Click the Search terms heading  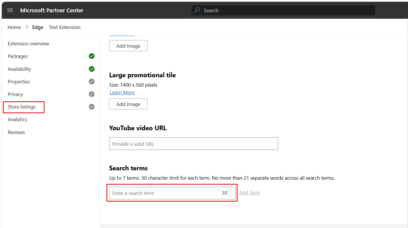tap(128, 168)
